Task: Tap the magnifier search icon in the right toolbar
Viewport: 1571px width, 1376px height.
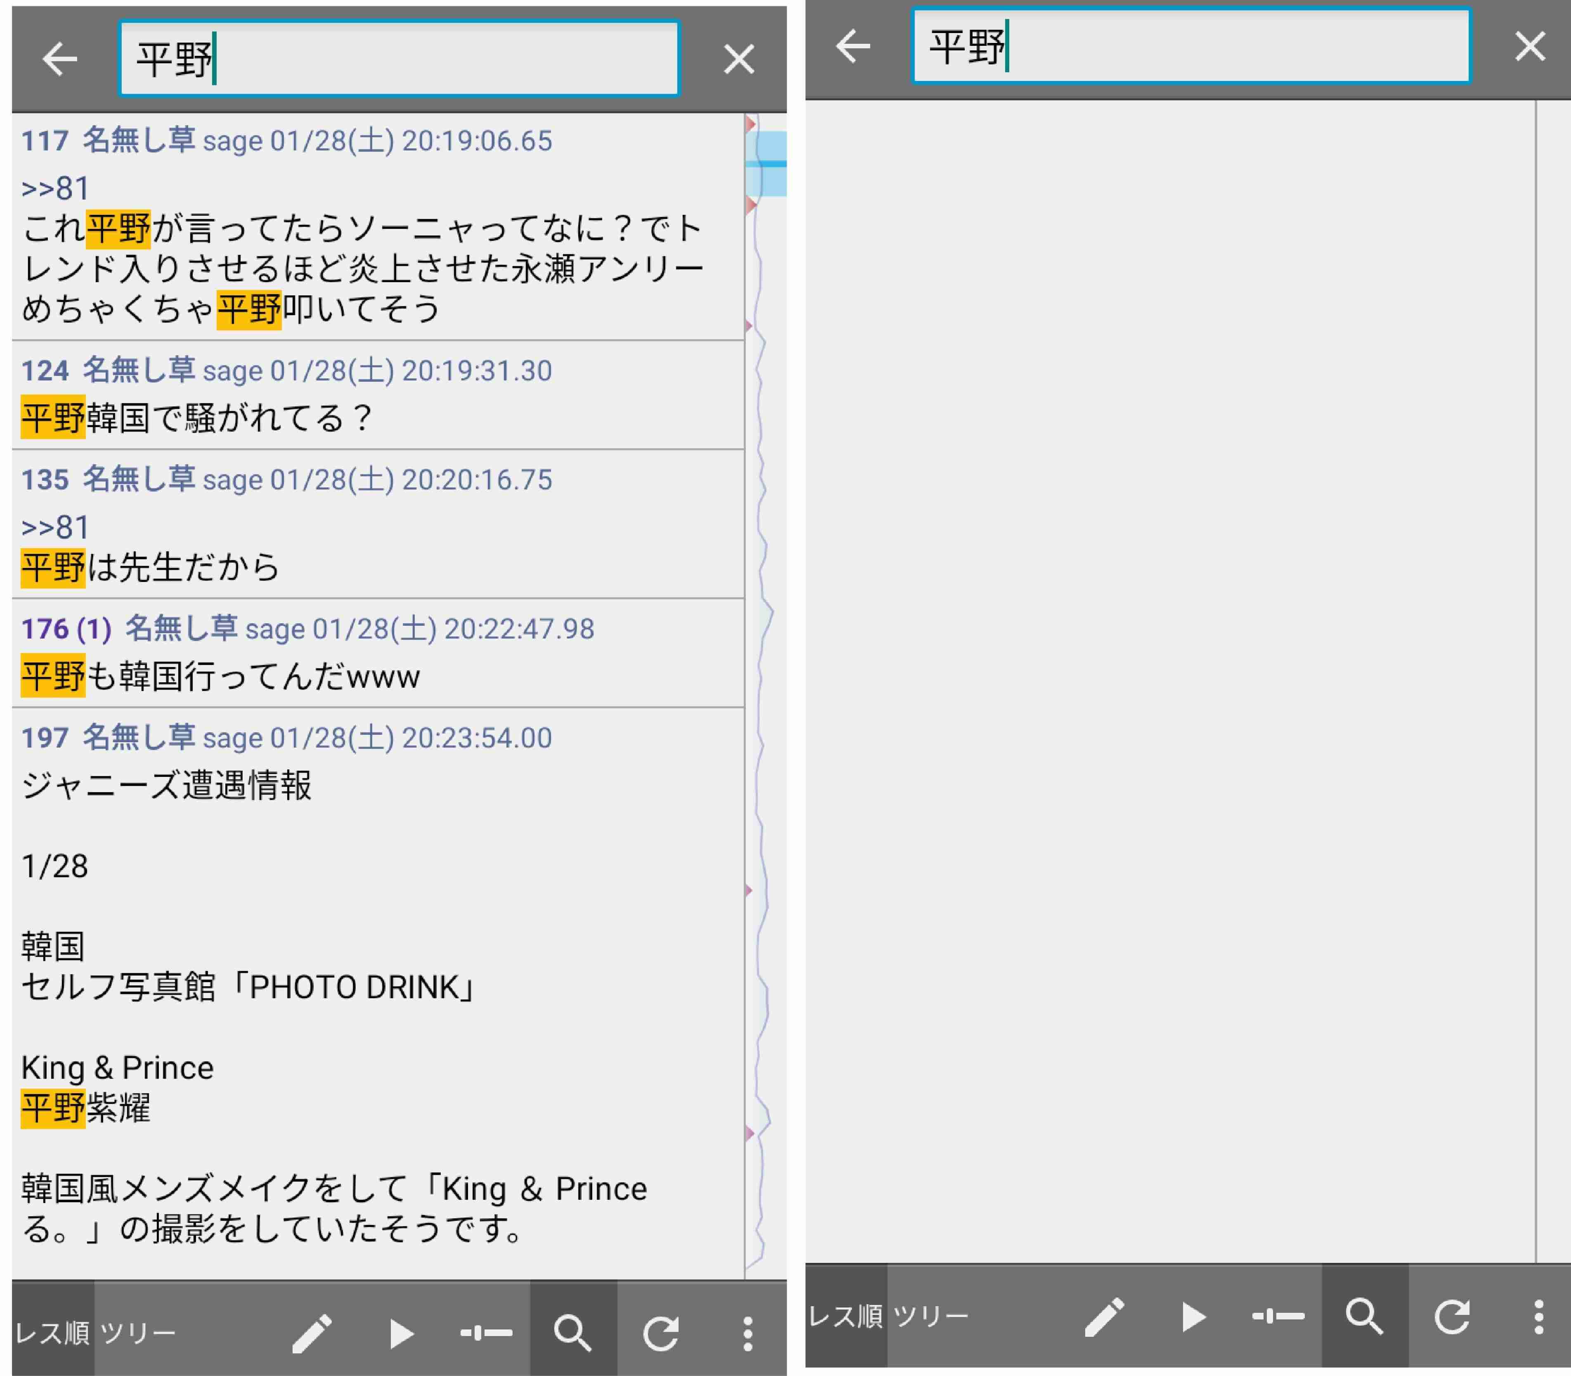Action: pyautogui.click(x=1365, y=1316)
